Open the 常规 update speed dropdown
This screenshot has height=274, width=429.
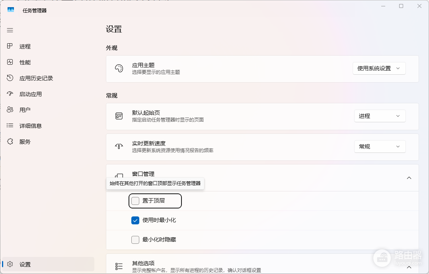tap(380, 147)
